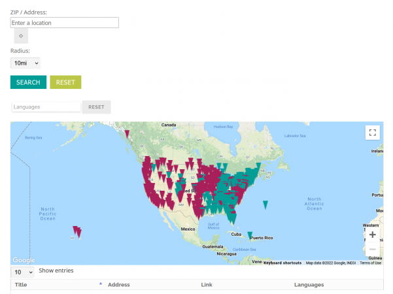Open the Google logo link on map
The image size is (393, 294).
[x=24, y=260]
